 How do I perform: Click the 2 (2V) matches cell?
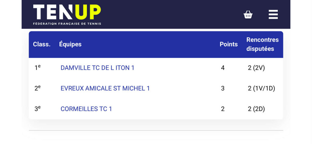point(256,68)
